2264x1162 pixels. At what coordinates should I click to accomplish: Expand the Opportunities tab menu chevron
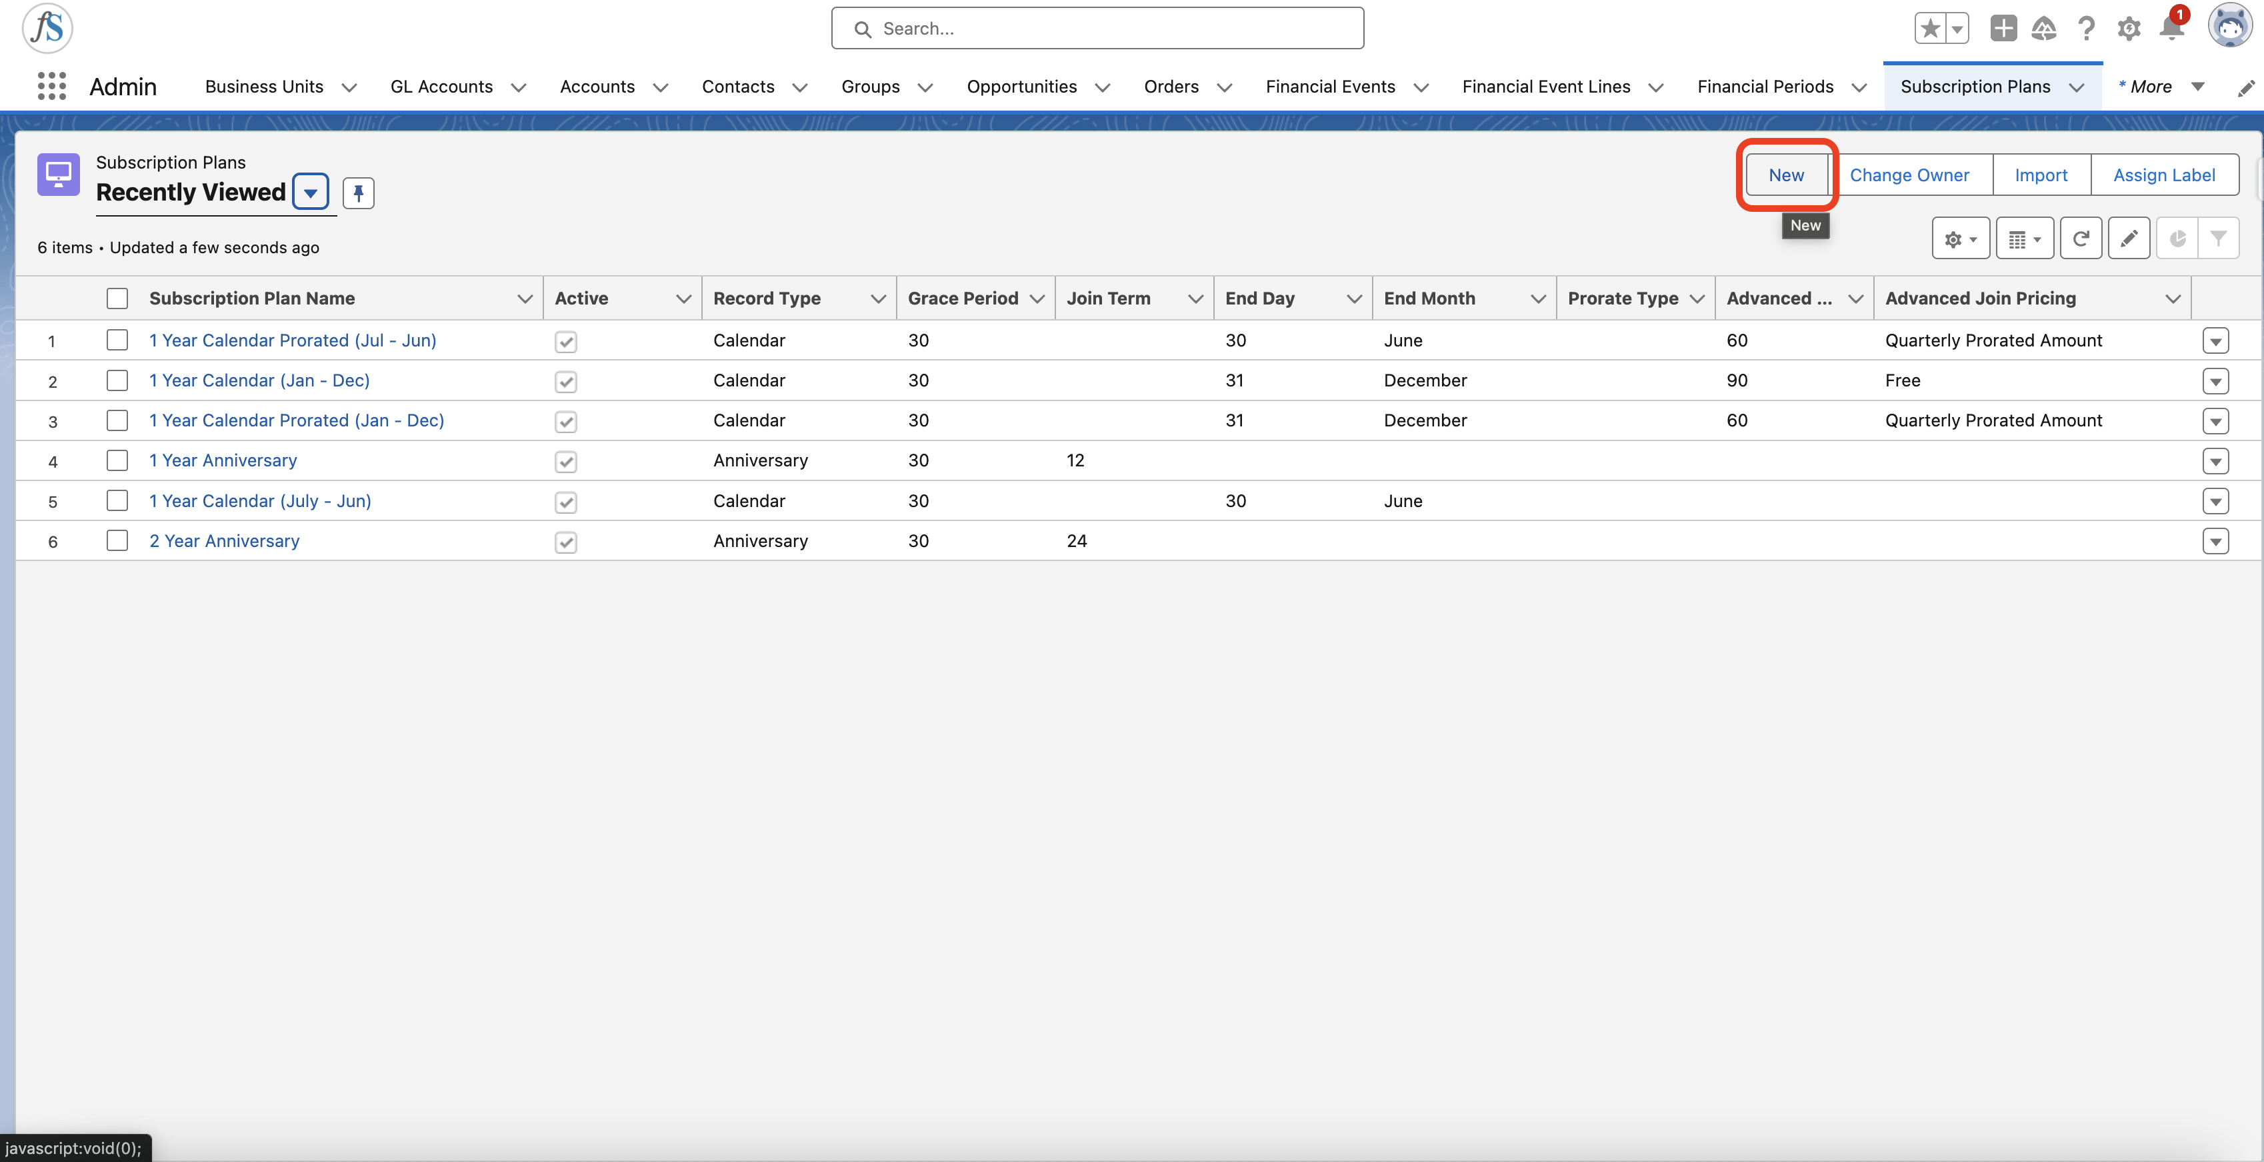[x=1102, y=87]
